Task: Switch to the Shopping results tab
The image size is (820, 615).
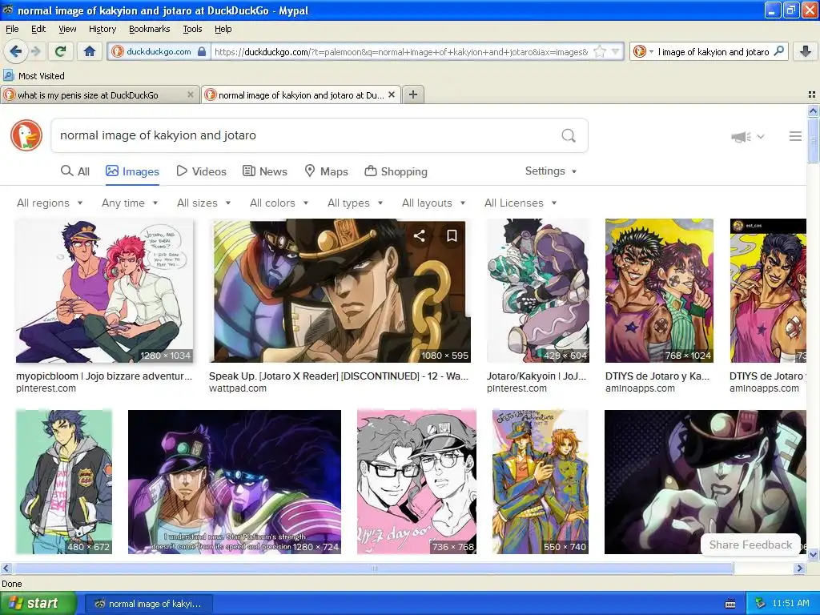Action: tap(396, 171)
